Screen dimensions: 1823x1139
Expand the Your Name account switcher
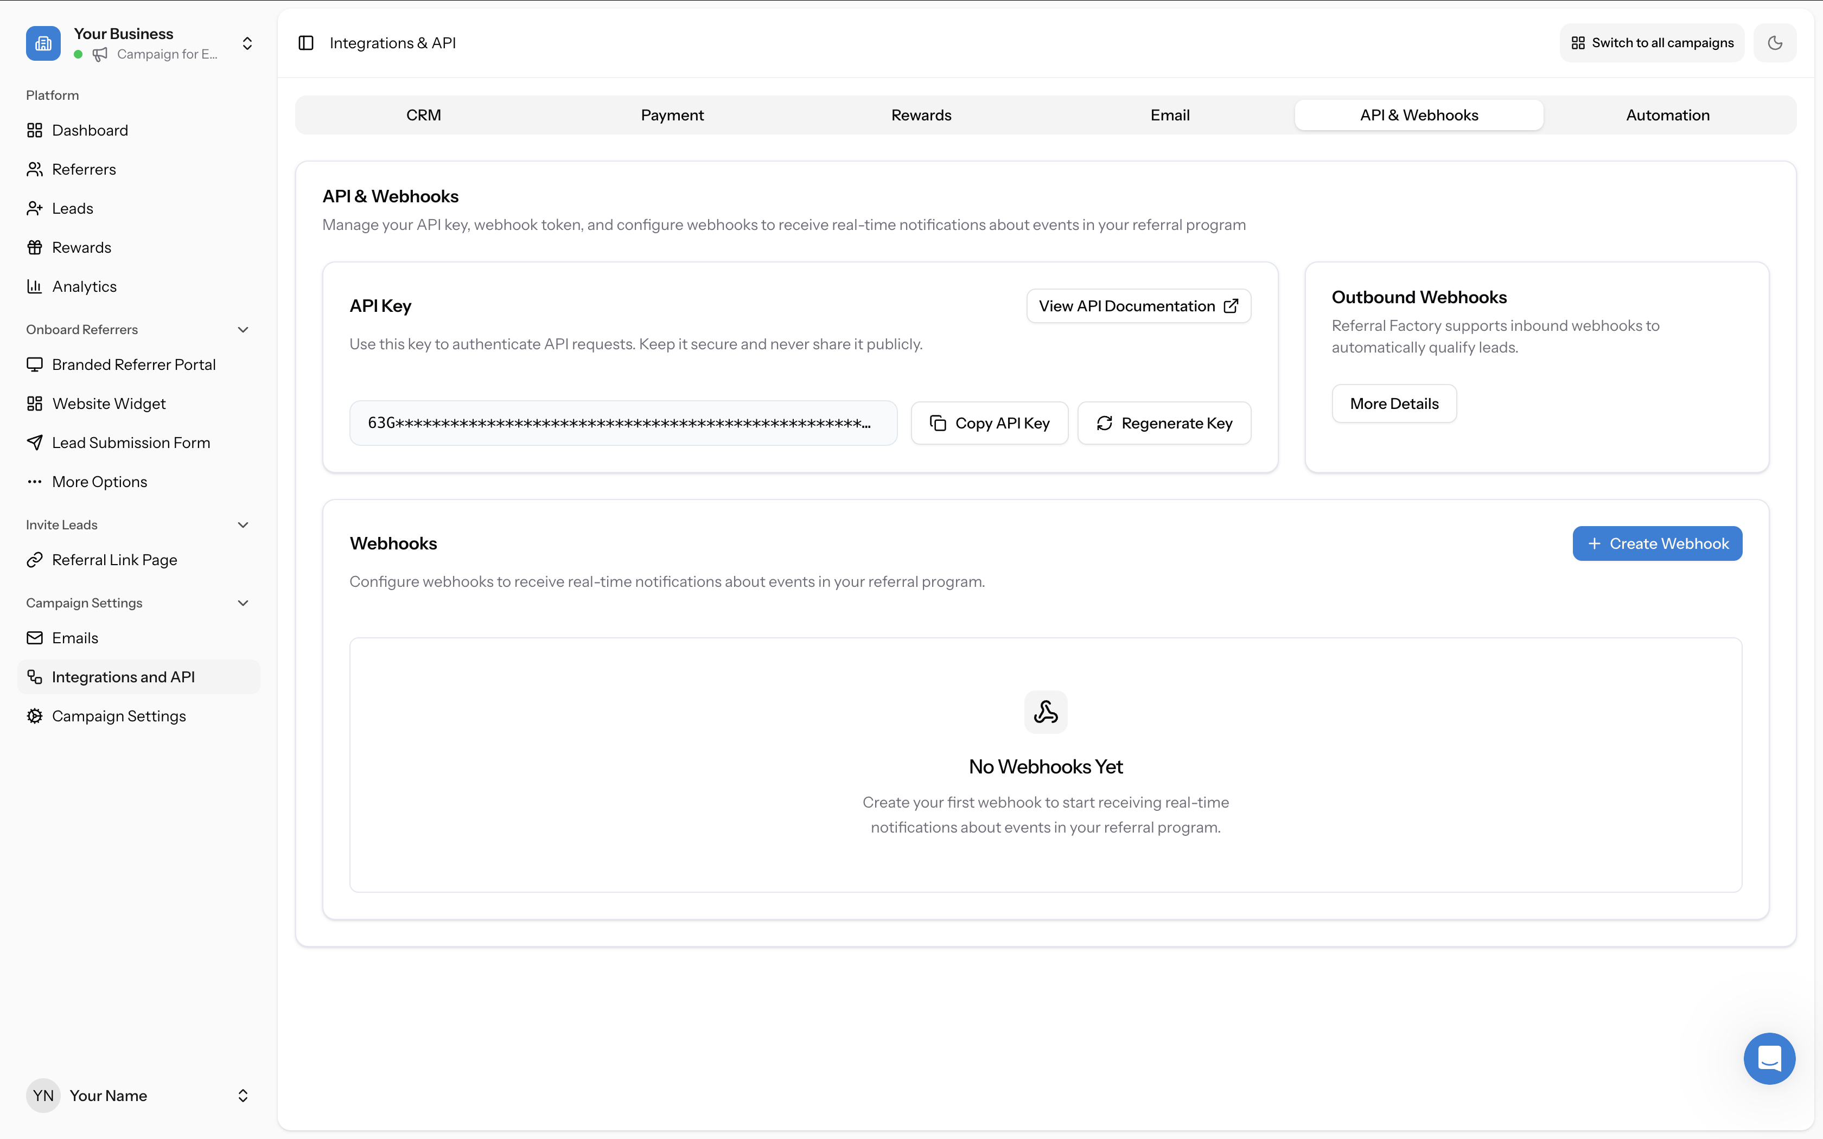[243, 1095]
